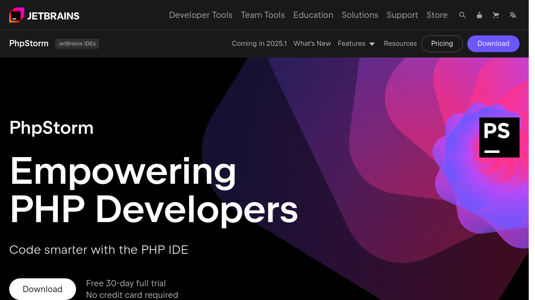Open the site search icon
Viewport: 535px width, 300px height.
462,15
